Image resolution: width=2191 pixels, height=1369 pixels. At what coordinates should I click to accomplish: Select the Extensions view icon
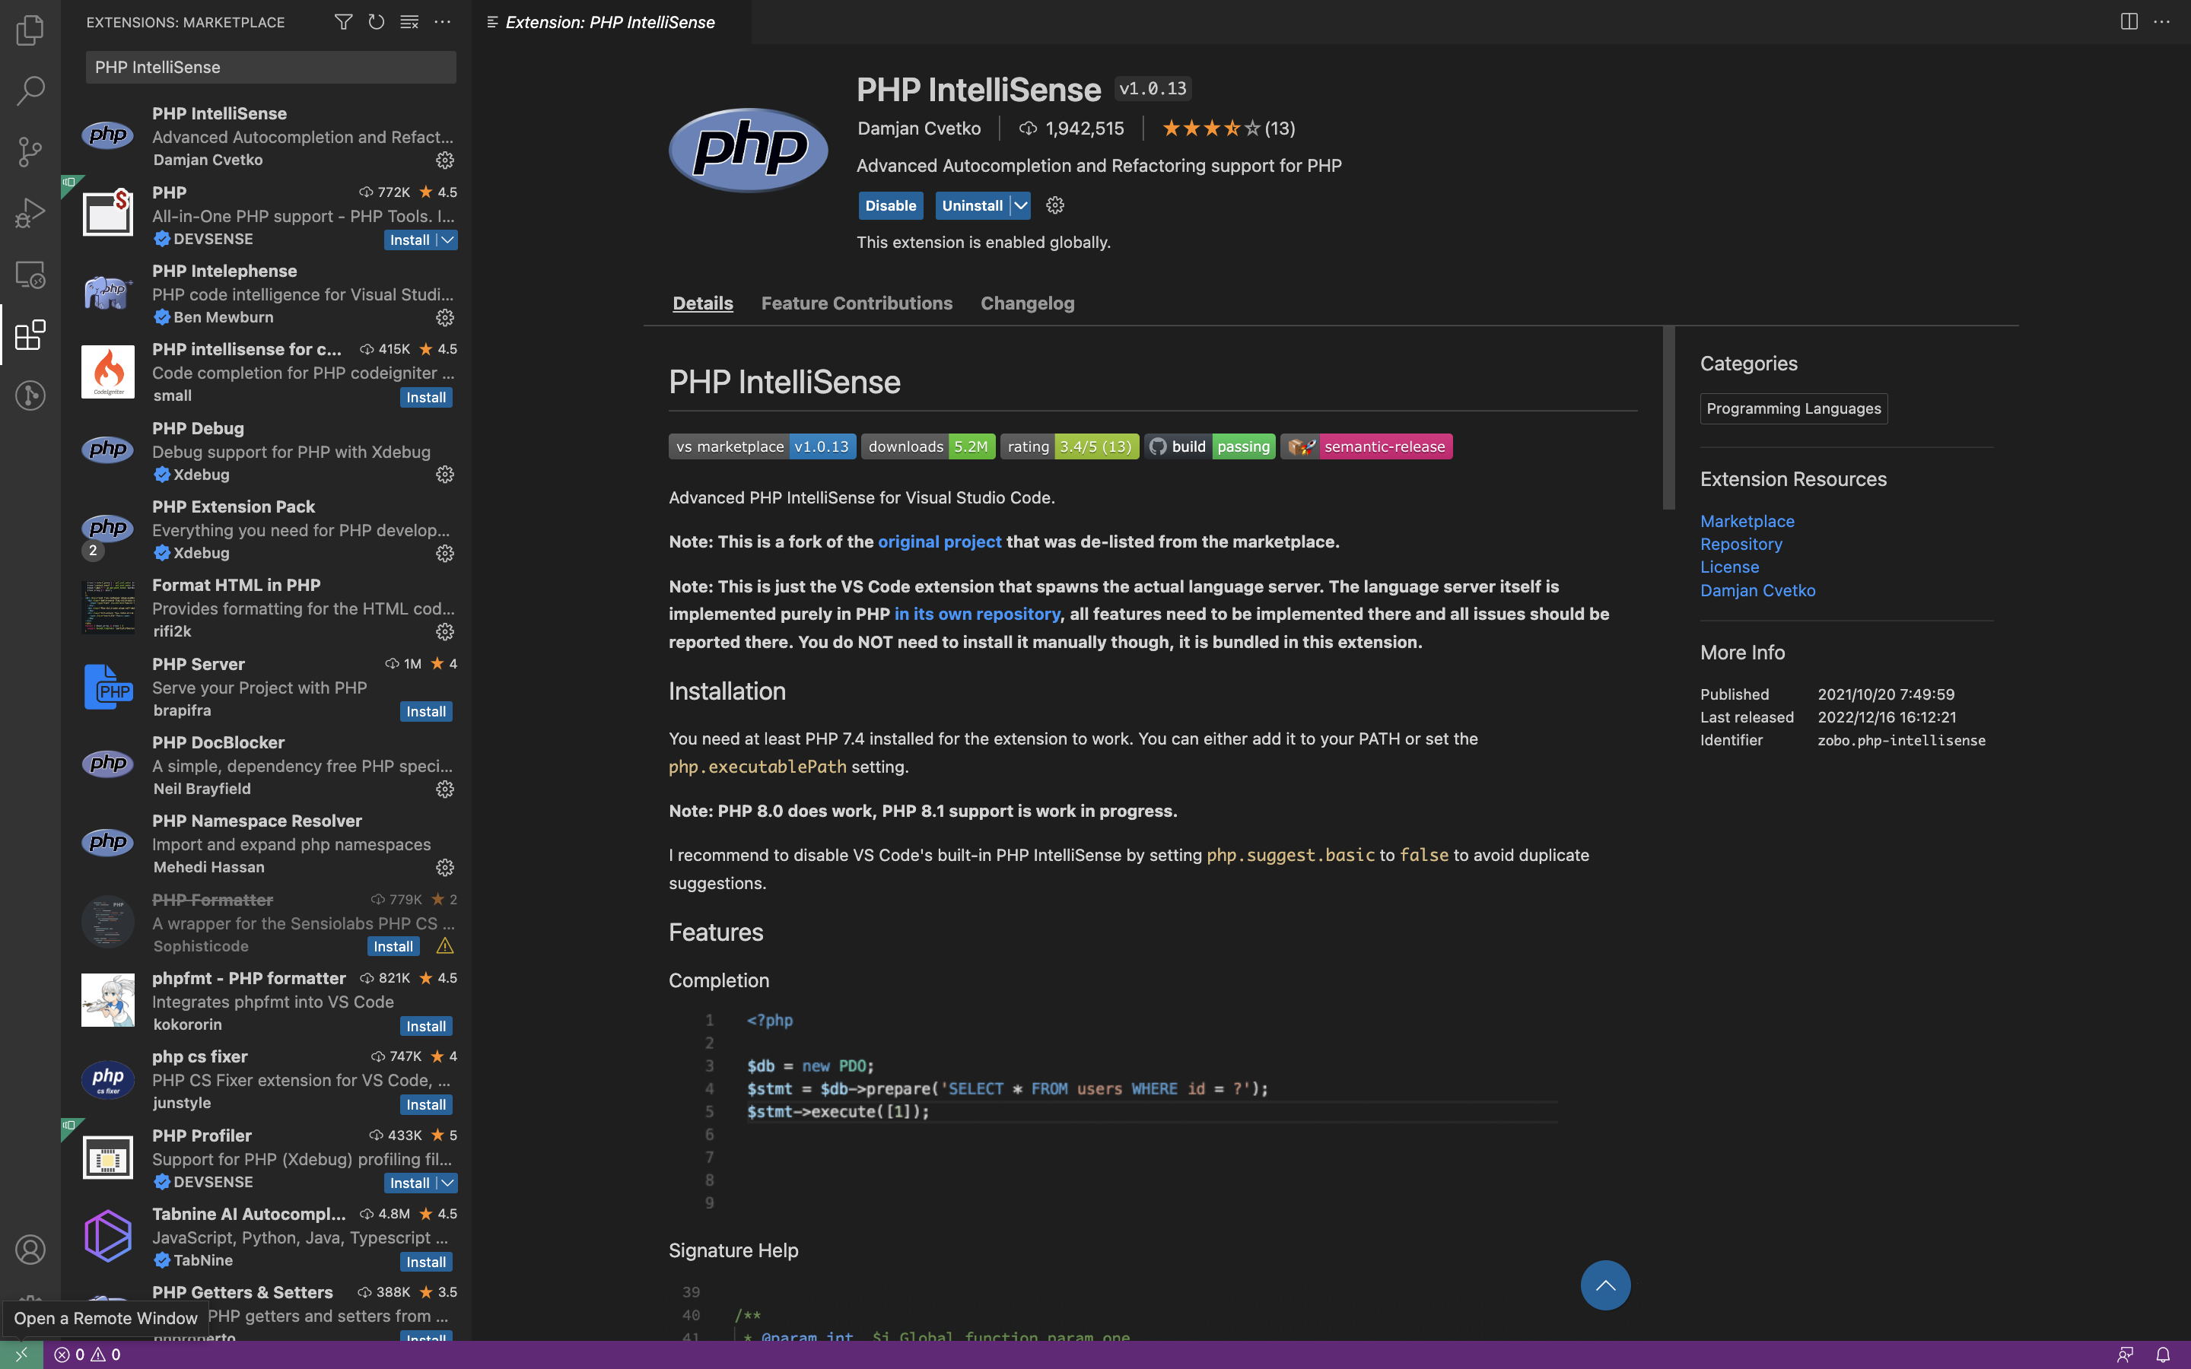coord(30,335)
